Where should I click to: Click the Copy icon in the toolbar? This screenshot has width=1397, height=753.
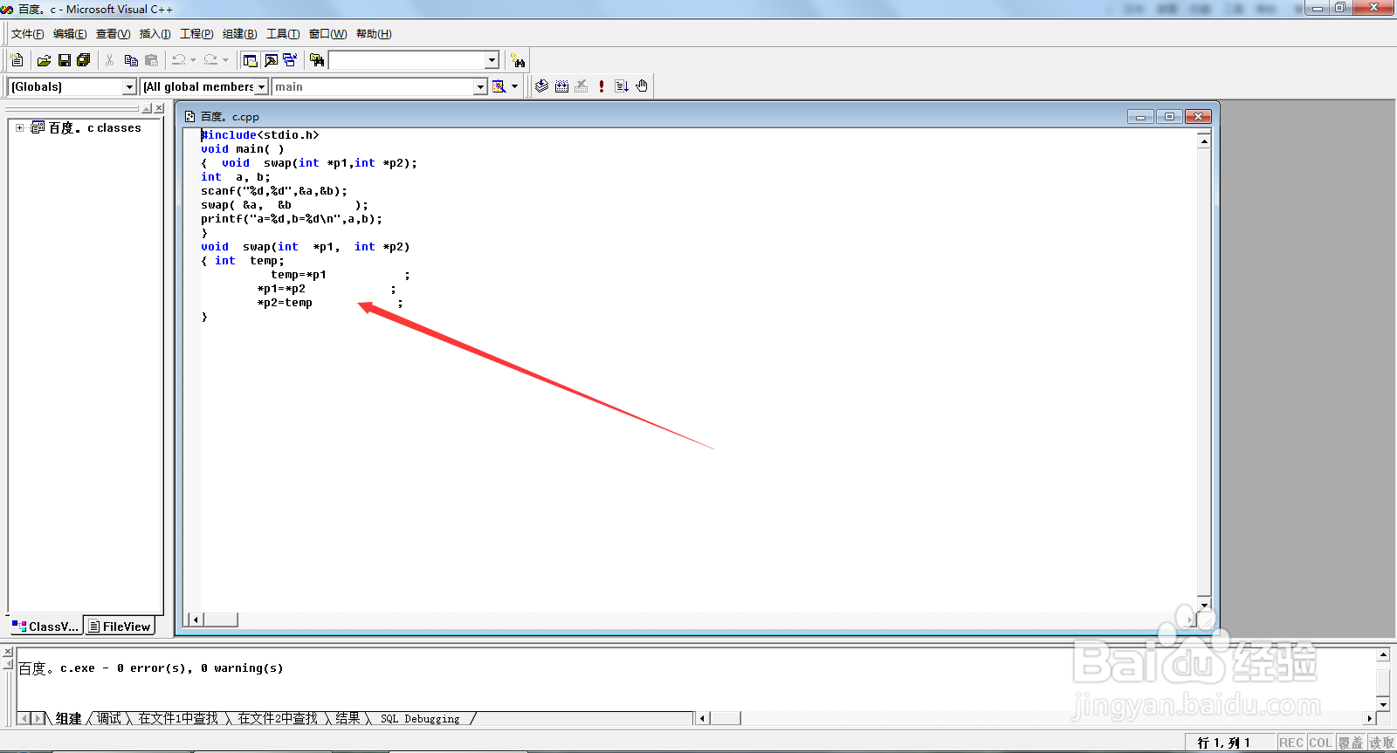tap(131, 60)
